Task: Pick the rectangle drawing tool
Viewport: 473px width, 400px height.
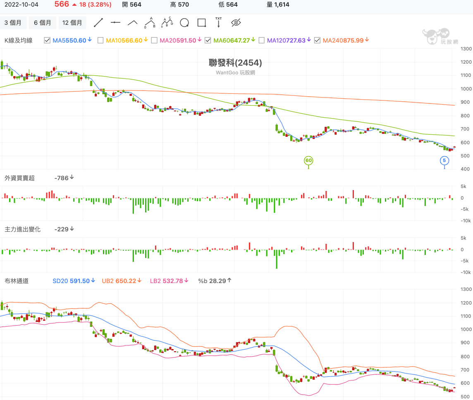Action: coord(202,23)
